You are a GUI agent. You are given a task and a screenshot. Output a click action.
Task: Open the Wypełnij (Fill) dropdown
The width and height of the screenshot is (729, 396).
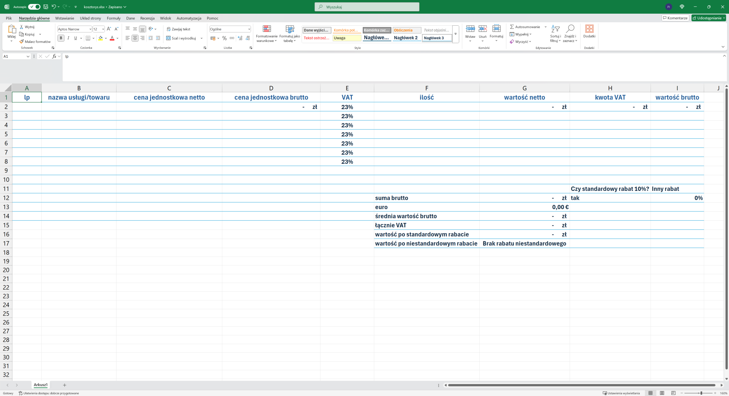[x=521, y=34]
